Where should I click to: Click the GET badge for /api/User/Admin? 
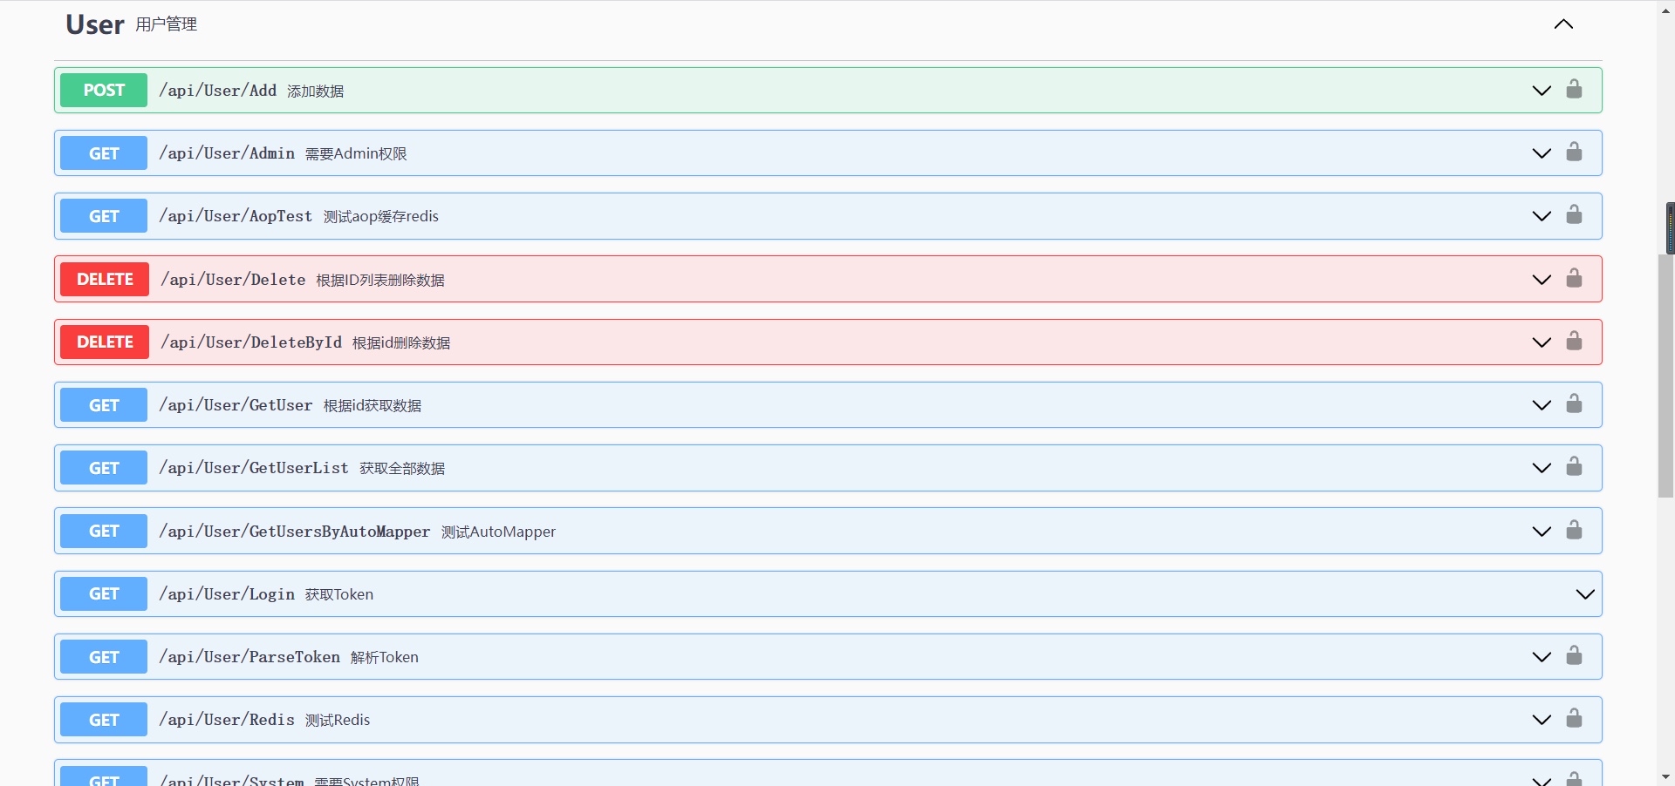(x=104, y=153)
